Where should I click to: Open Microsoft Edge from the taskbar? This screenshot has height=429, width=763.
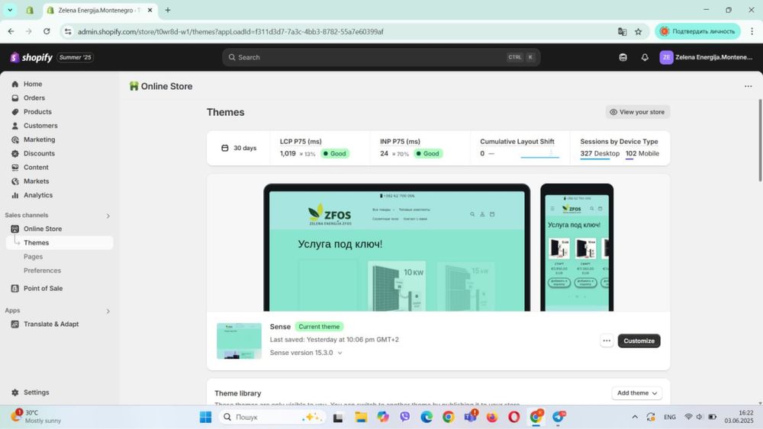[x=427, y=417]
